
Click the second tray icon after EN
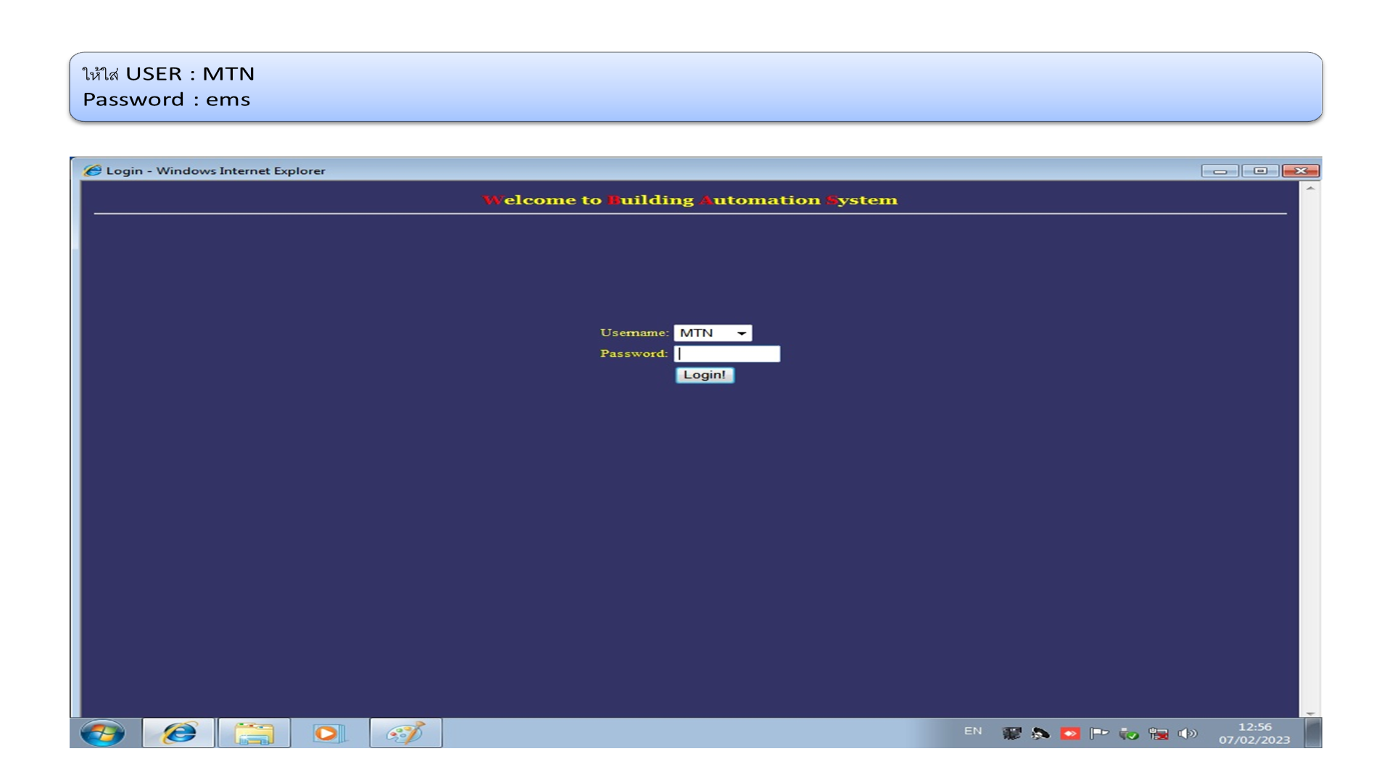1040,734
